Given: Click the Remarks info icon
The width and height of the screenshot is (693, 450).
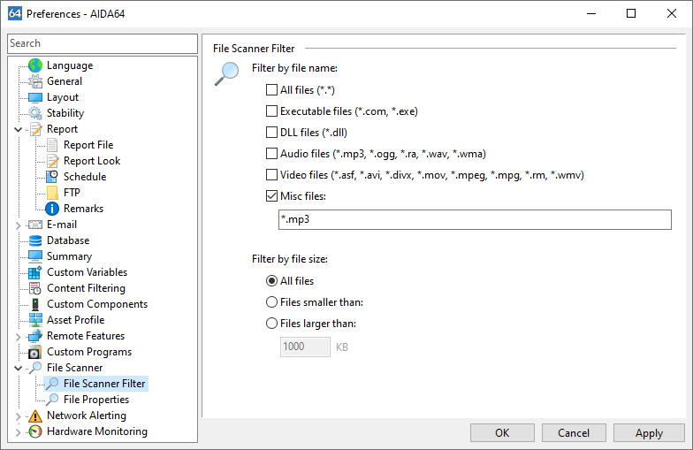Looking at the screenshot, I should point(52,209).
